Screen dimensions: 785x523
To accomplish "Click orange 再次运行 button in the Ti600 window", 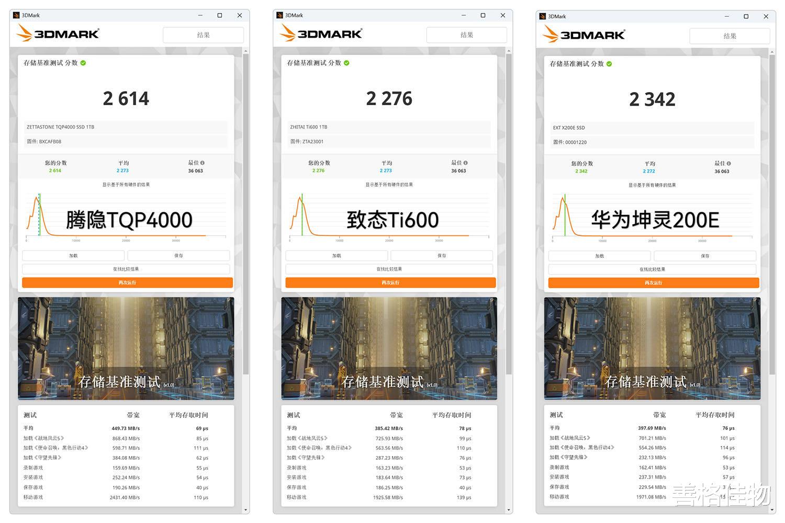I will point(390,283).
